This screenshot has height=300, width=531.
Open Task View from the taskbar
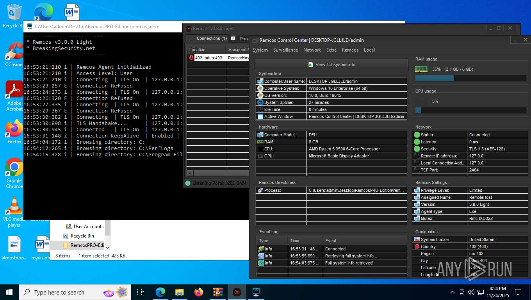(141, 292)
